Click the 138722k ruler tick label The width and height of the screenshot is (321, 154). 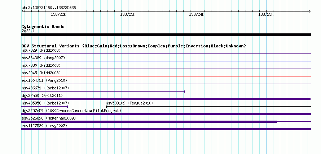58,14
